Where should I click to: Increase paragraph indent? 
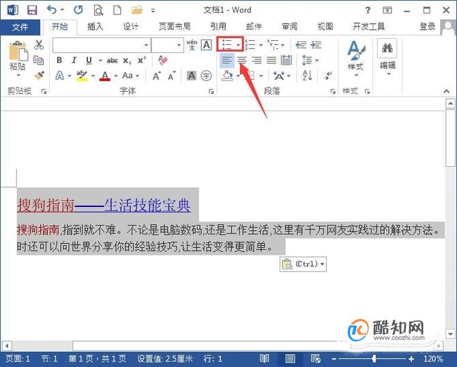click(x=316, y=45)
